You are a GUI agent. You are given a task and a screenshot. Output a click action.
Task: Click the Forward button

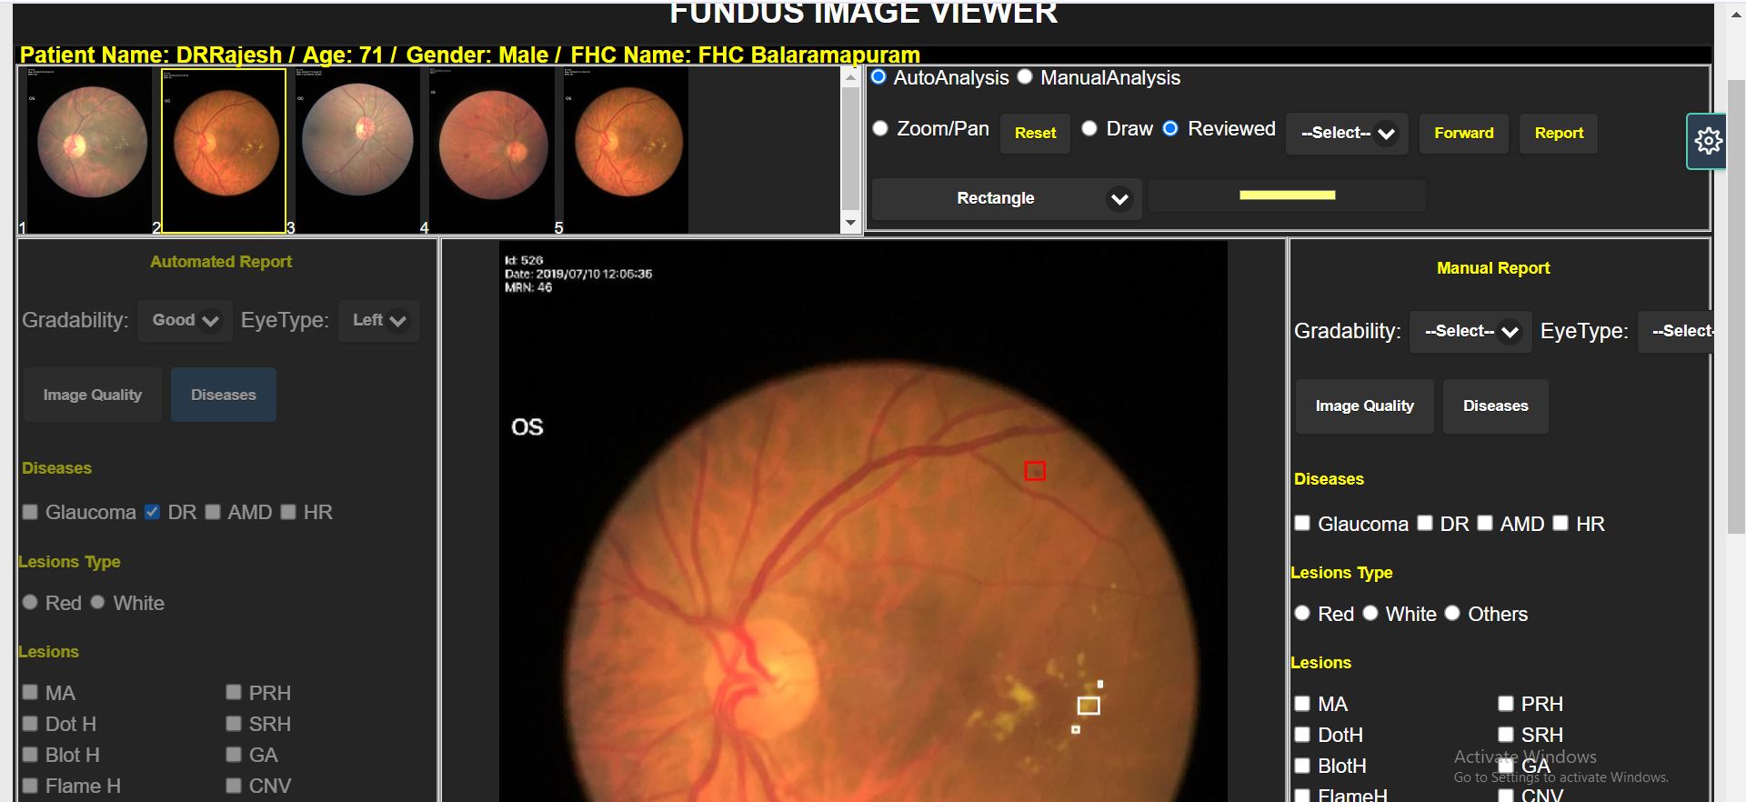[x=1463, y=134]
